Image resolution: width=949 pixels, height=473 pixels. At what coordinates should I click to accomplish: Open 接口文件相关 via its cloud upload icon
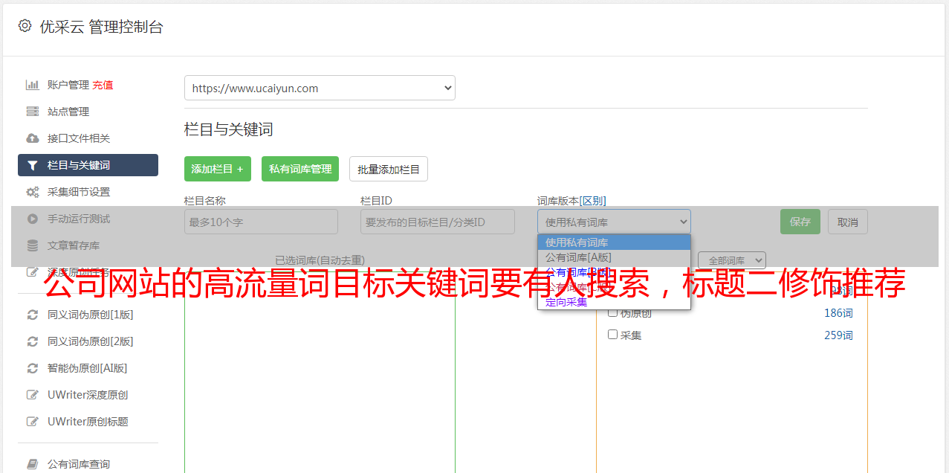point(32,138)
